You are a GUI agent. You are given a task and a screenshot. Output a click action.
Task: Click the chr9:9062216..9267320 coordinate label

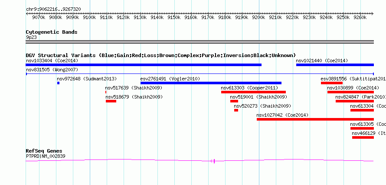(x=53, y=10)
